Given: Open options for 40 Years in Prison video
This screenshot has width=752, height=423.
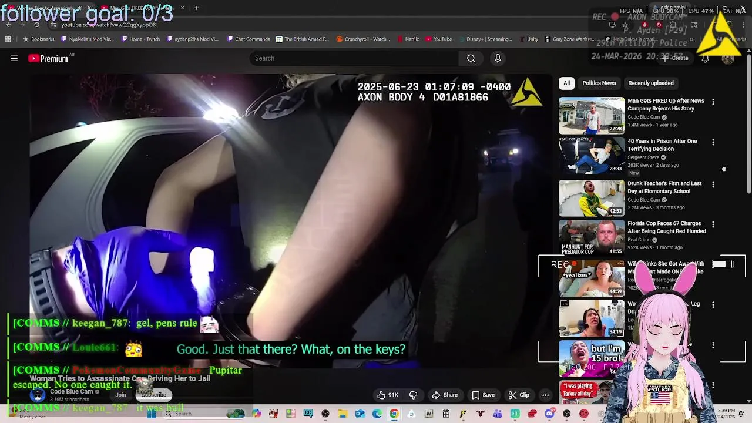Looking at the screenshot, I should point(713,142).
